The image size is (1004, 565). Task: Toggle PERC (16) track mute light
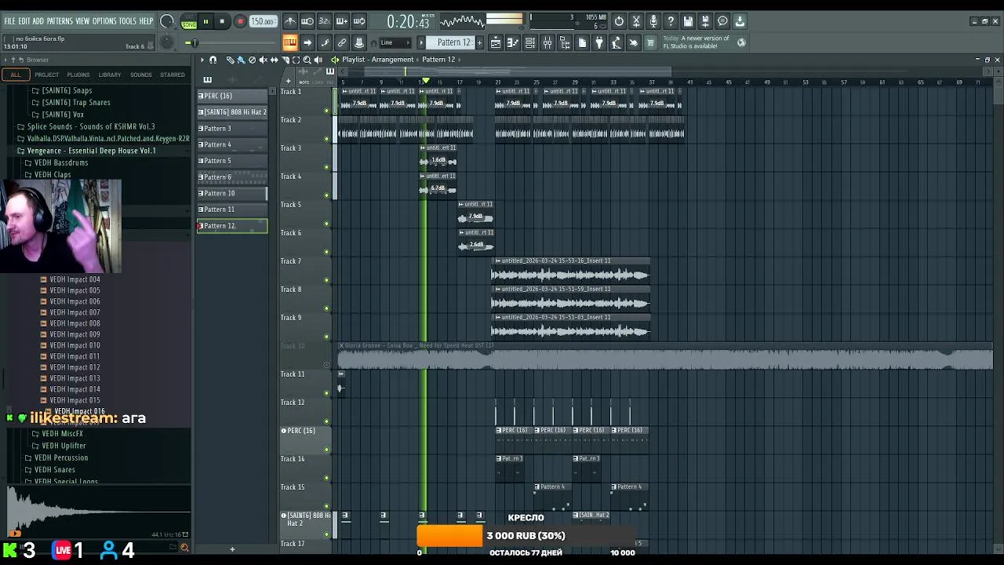(327, 450)
